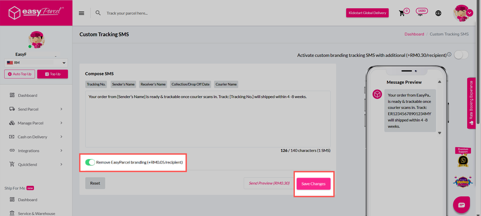
Task: Click the Auto Top Up button
Action: coord(20,74)
